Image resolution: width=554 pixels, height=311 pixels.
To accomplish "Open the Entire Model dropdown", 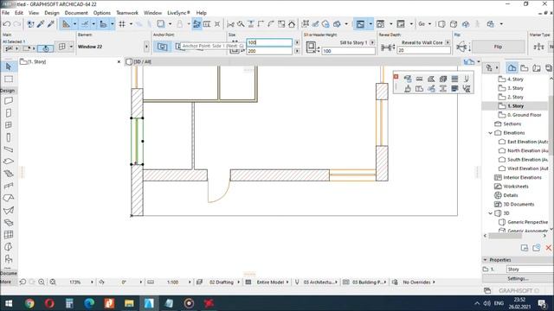I will coord(287,282).
